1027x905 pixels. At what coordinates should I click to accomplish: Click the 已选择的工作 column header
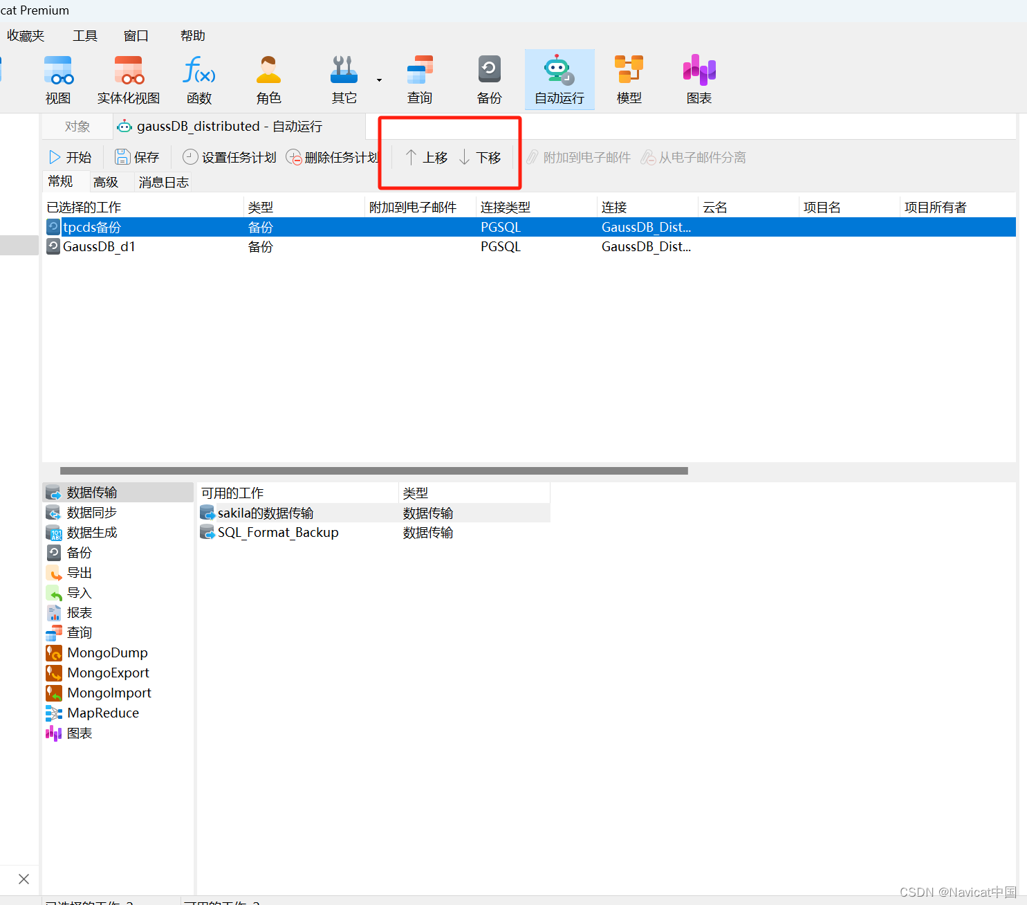point(143,207)
